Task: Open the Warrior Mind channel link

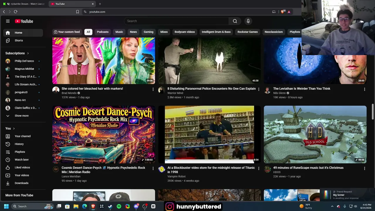Action: (x=175, y=93)
